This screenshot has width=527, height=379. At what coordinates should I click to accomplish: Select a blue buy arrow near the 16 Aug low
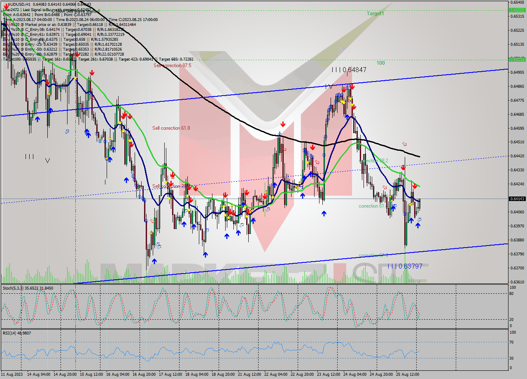coord(154,261)
